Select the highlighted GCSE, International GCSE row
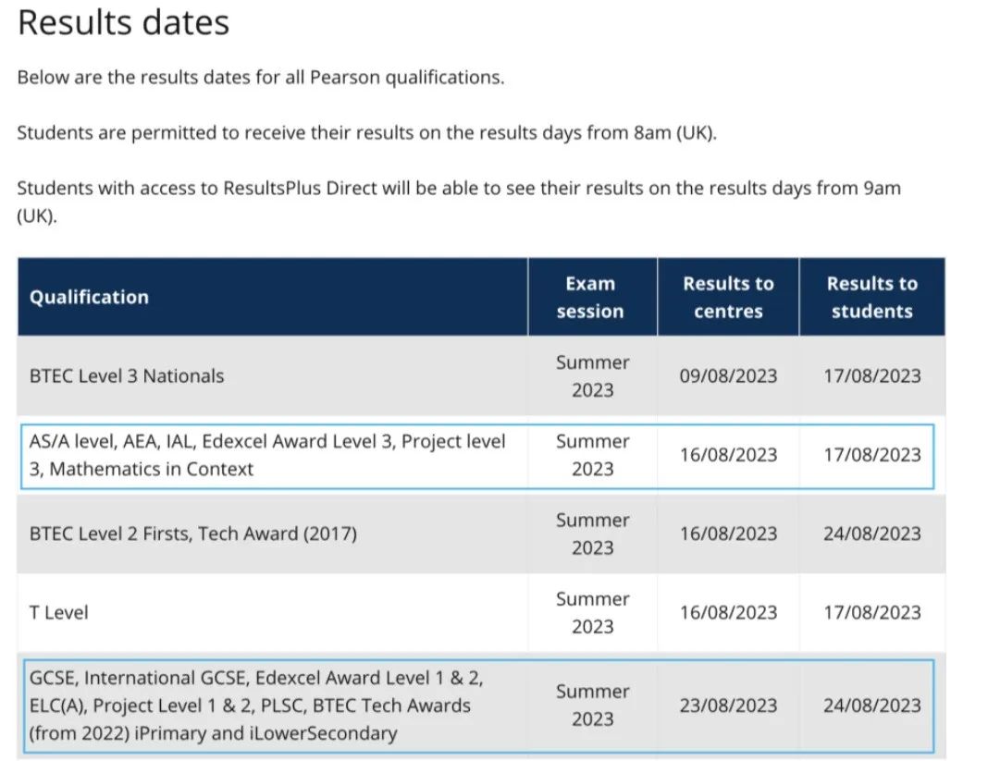The height and width of the screenshot is (761, 988). point(478,706)
